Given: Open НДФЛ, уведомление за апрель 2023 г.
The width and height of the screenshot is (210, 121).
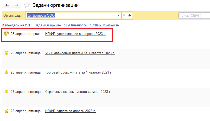Looking at the screenshot, I should click(76, 34).
